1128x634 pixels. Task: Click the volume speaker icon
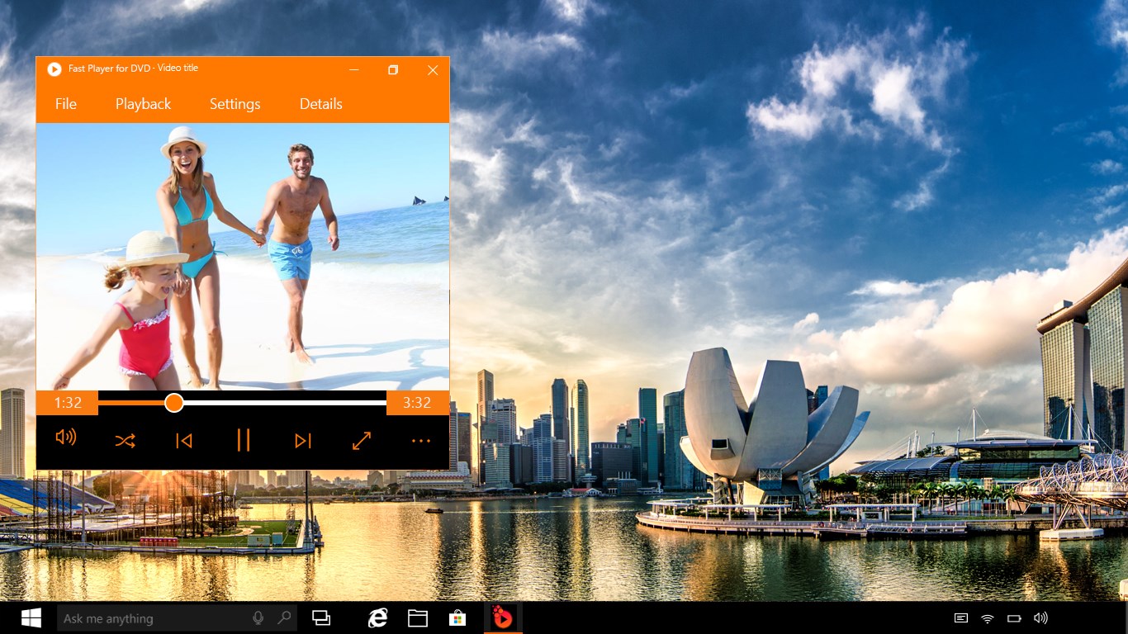[65, 439]
